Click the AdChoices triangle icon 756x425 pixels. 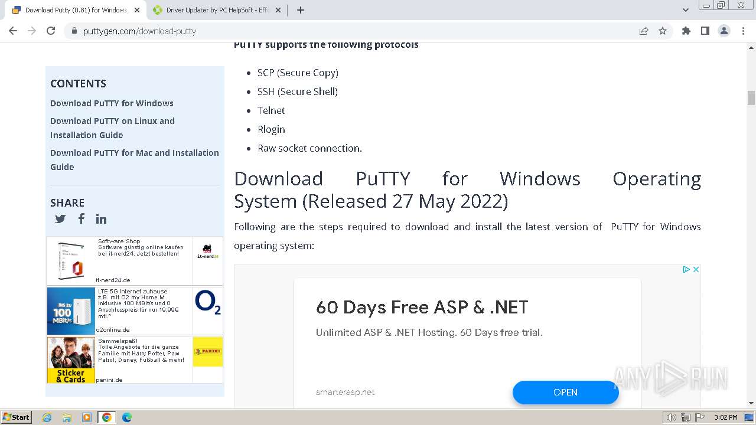[686, 269]
